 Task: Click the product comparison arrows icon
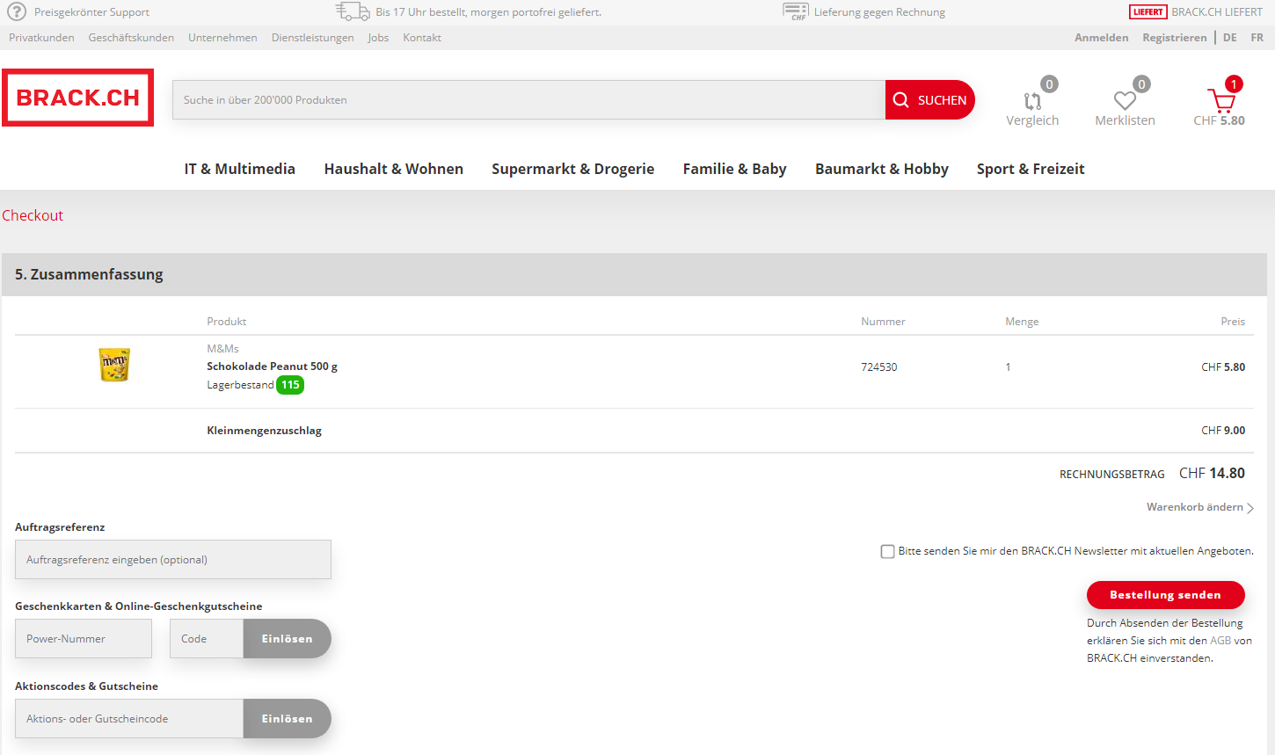tap(1032, 101)
